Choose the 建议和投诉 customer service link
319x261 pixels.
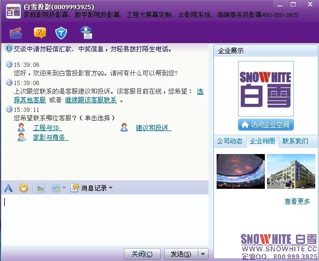click(x=153, y=128)
